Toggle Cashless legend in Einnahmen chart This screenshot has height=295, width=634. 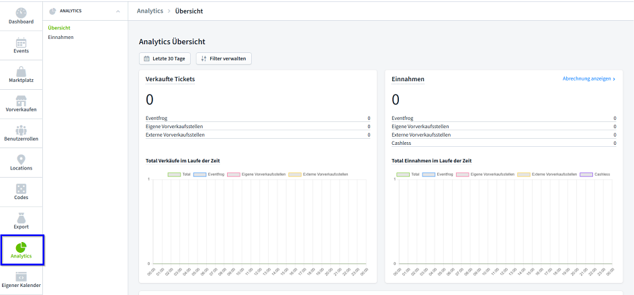click(x=584, y=174)
